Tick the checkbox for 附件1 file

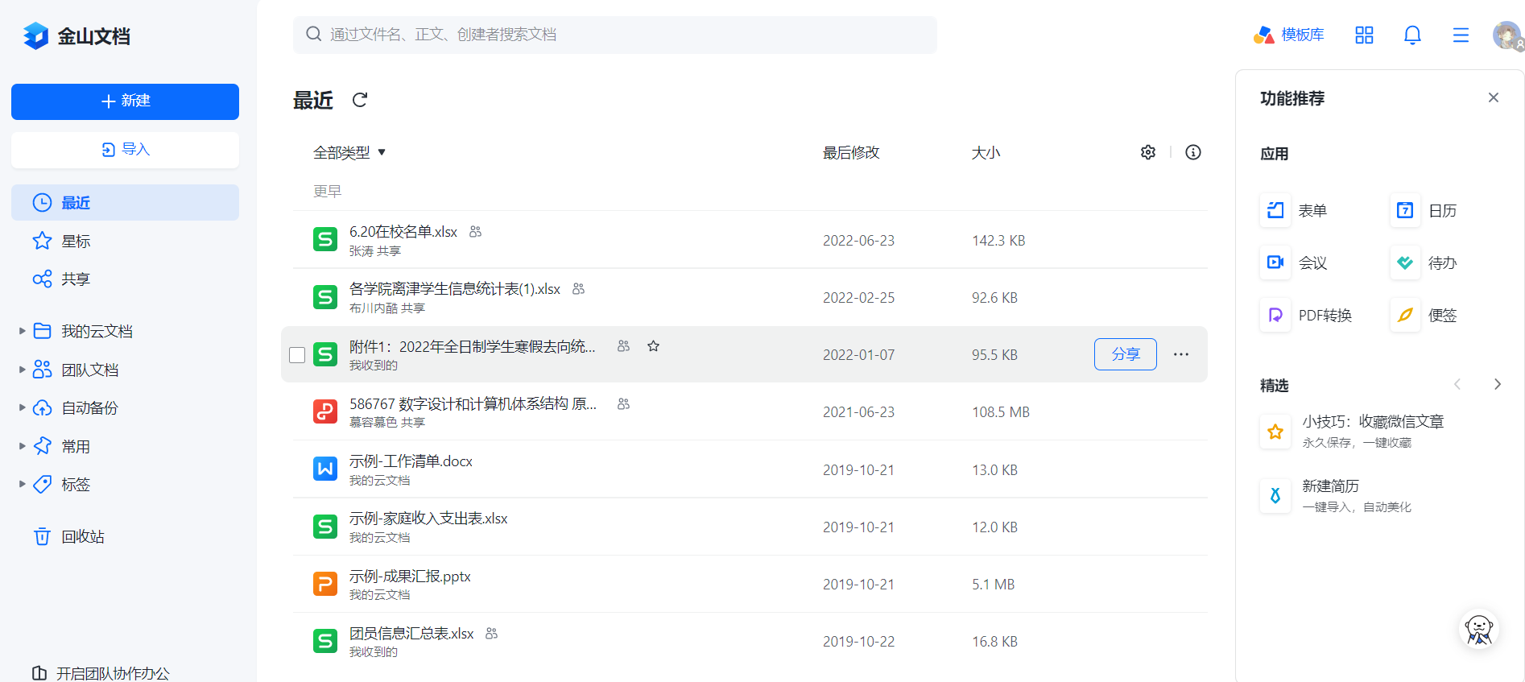pos(297,355)
